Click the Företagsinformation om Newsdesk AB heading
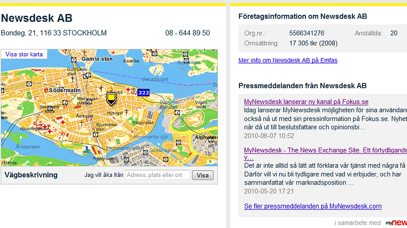Viewport: 407px width, 228px height. coord(303,16)
